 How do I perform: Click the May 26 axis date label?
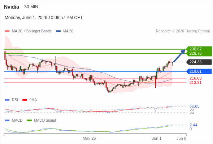coord(89,138)
